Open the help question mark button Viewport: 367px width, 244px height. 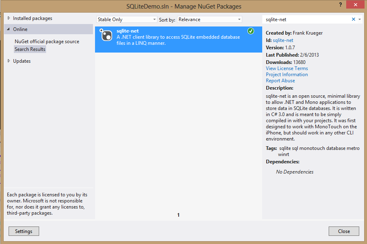coord(340,4)
